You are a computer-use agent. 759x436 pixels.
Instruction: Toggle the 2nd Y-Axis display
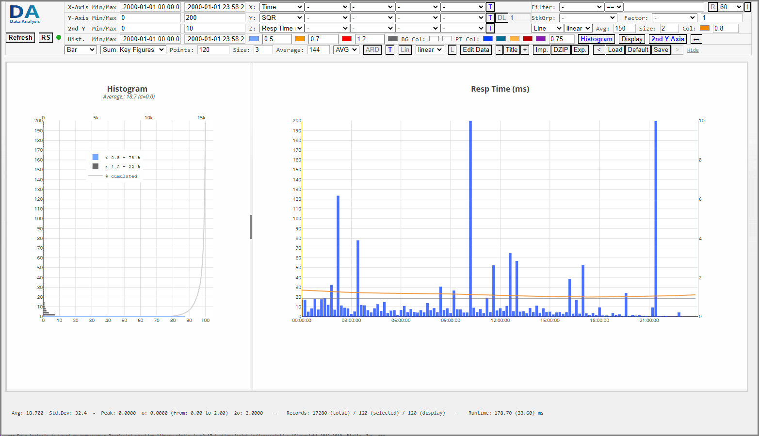[668, 39]
